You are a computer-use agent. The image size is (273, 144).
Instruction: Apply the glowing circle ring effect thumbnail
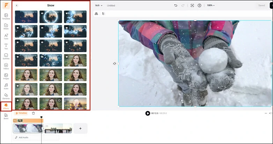tap(51, 17)
